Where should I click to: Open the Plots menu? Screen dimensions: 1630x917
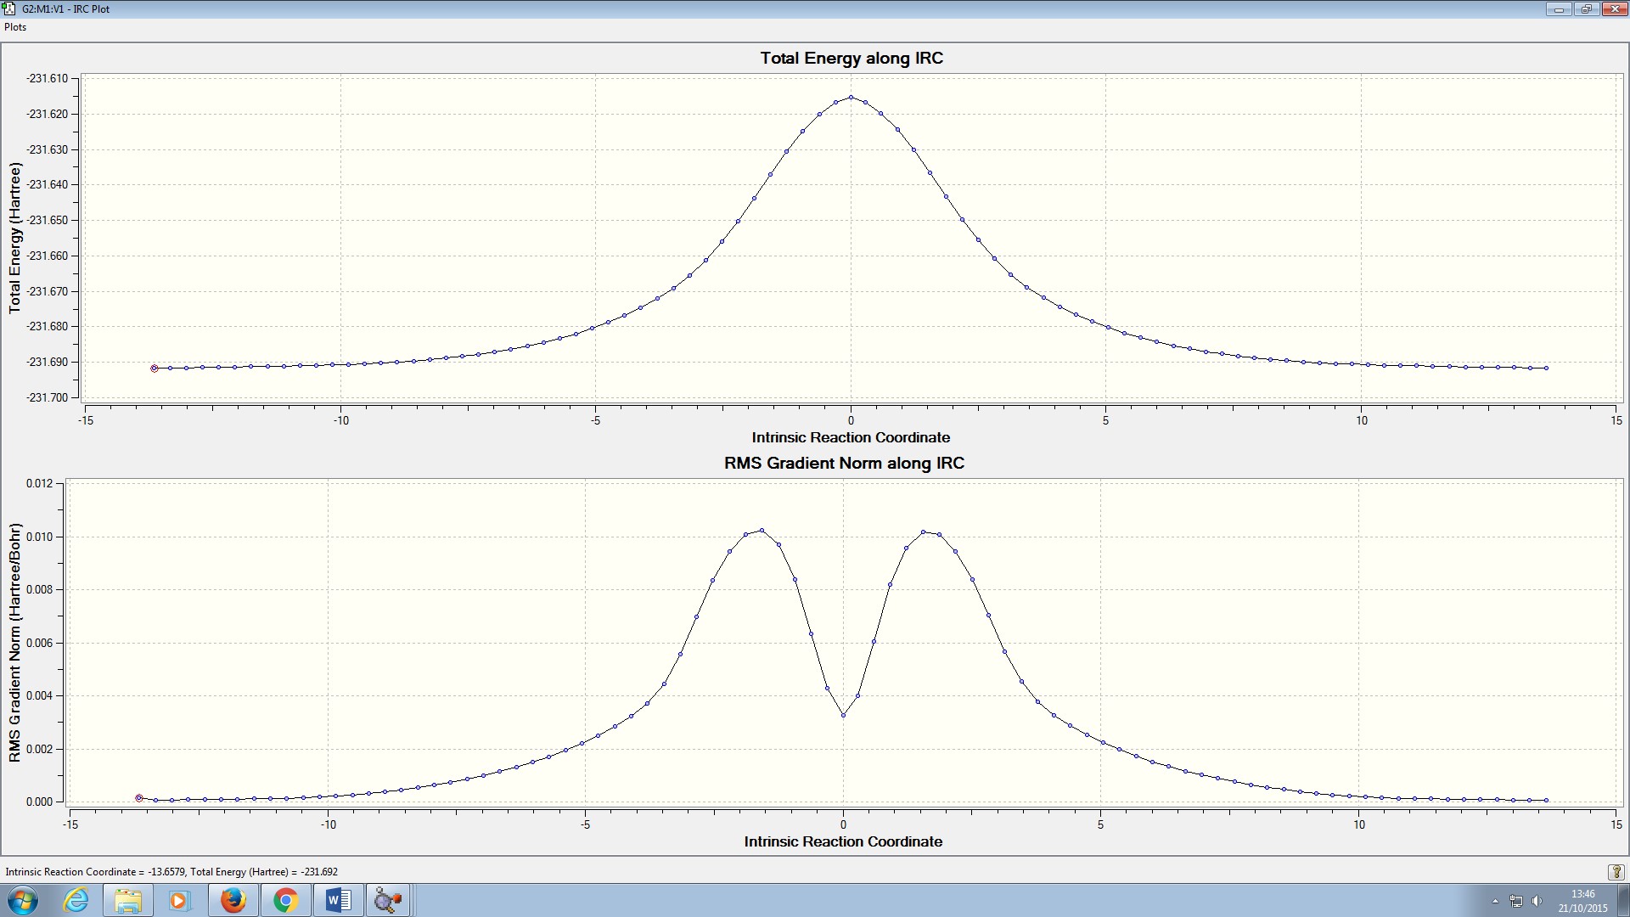pyautogui.click(x=15, y=27)
